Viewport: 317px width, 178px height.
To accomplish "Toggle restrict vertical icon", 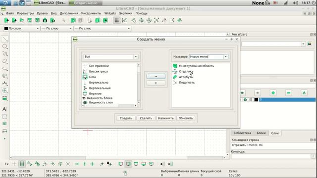I will point(85,164).
